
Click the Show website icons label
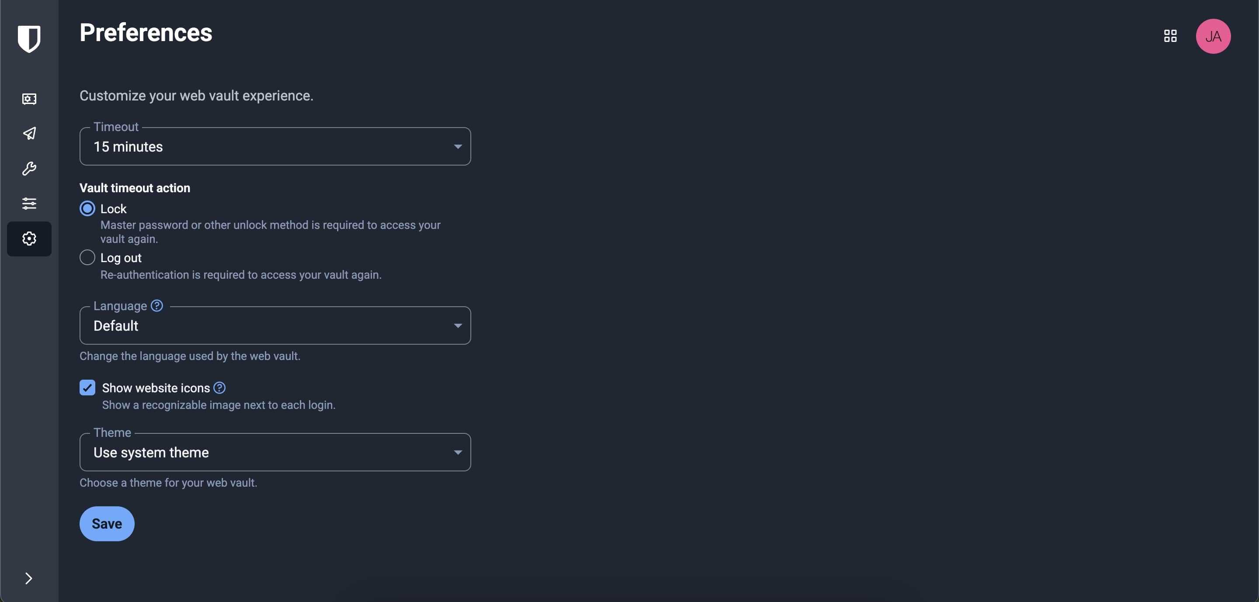click(156, 387)
